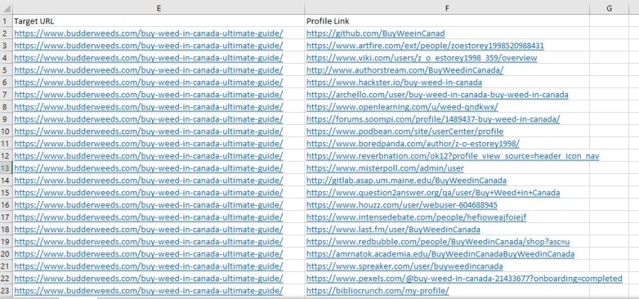This screenshot has width=639, height=299.
Task: Select highlighted row 13 header
Action: 6,168
